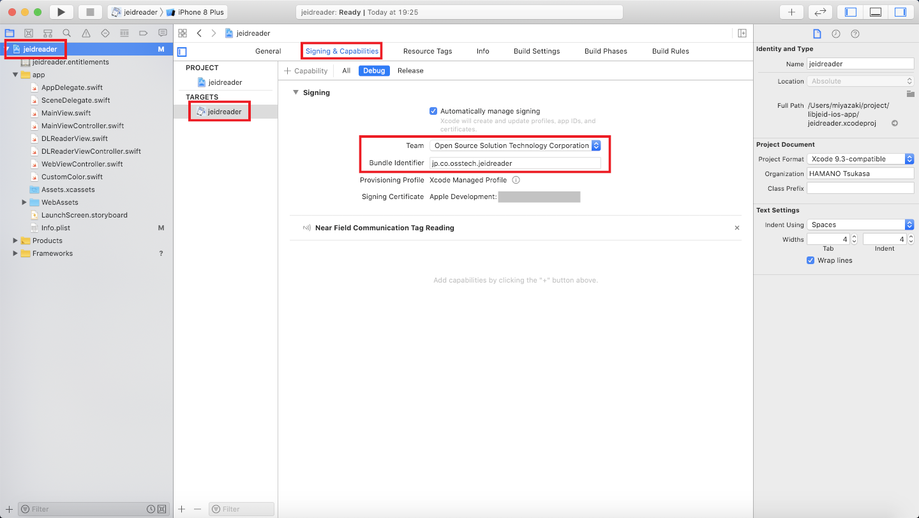Show info for Xcode Managed Profile

pyautogui.click(x=516, y=180)
